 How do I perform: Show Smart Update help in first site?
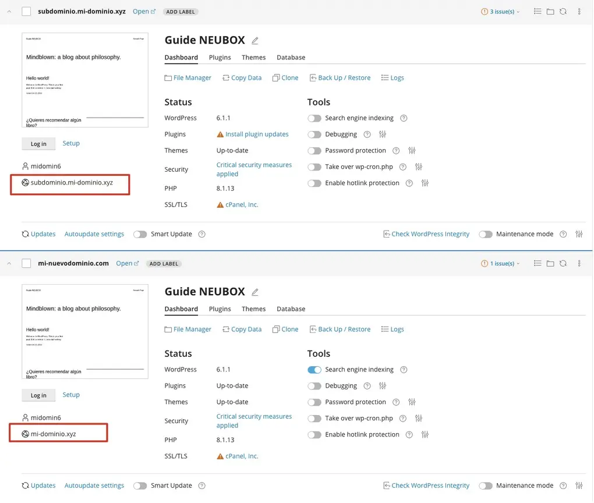pyautogui.click(x=201, y=234)
